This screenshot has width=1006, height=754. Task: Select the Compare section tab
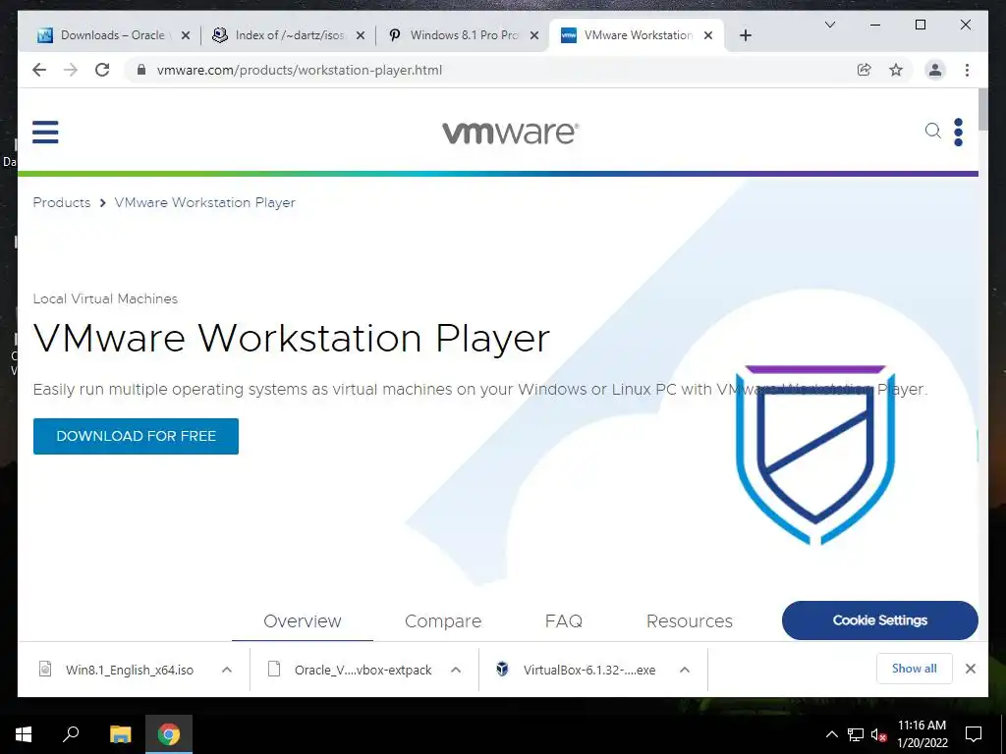pos(443,620)
